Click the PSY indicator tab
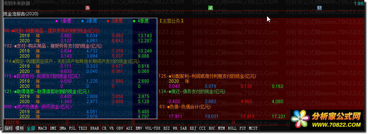 [243, 128]
